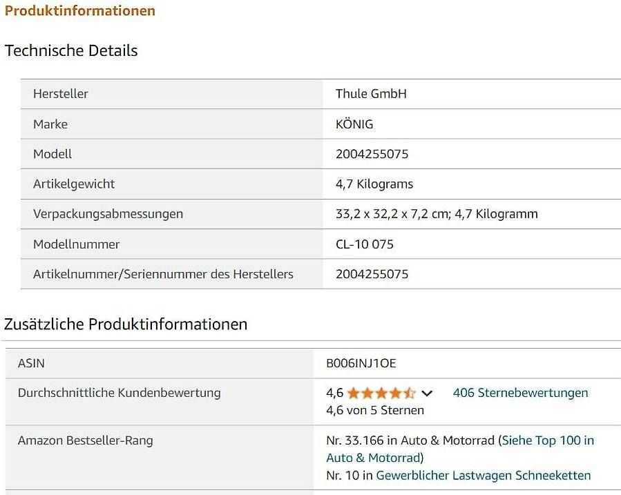
Task: Click the Durchschnittliche Kundenbewertung label
Action: pyautogui.click(x=119, y=393)
